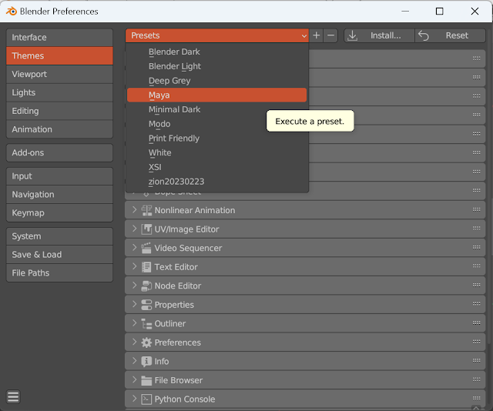Click the Outliner tree icon

(x=146, y=323)
